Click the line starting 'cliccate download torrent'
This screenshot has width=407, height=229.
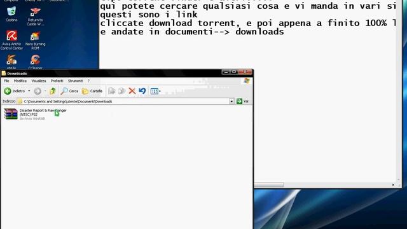(248, 23)
